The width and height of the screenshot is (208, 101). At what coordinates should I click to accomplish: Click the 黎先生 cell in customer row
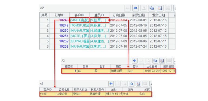coord(81,94)
